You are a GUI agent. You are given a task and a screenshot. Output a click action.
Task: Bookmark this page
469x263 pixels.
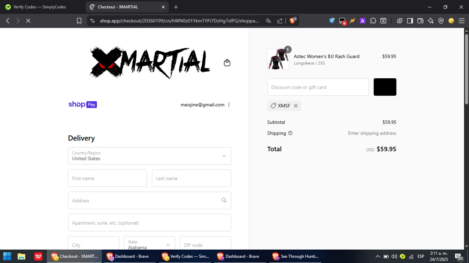click(79, 21)
